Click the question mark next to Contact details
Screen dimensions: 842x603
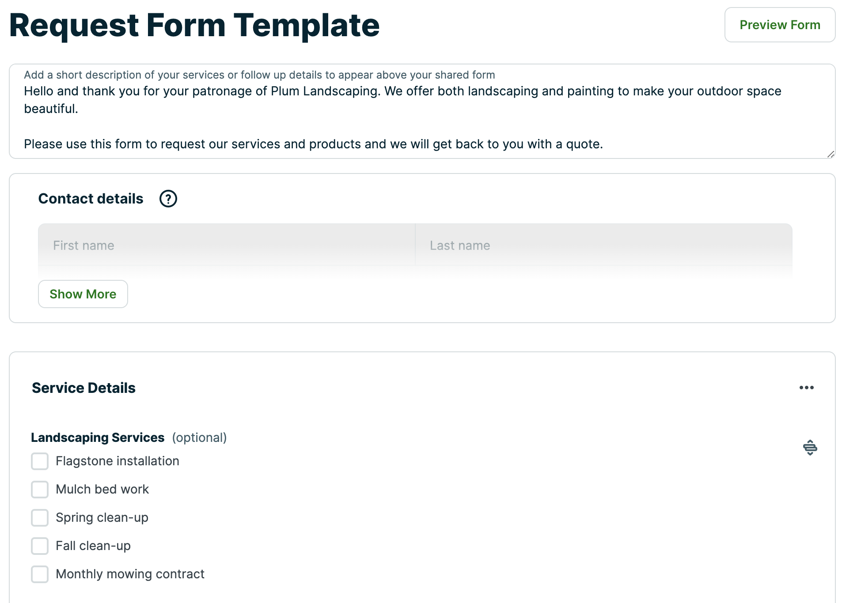click(x=168, y=199)
